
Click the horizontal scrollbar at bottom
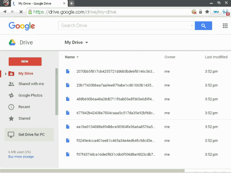pos(92,171)
